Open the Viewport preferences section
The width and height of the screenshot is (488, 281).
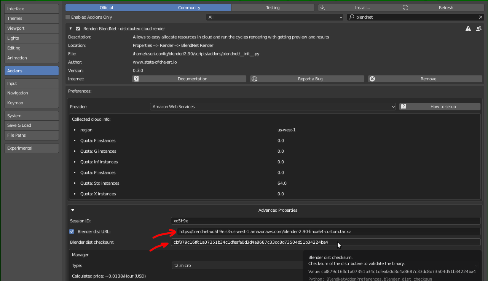(x=32, y=28)
